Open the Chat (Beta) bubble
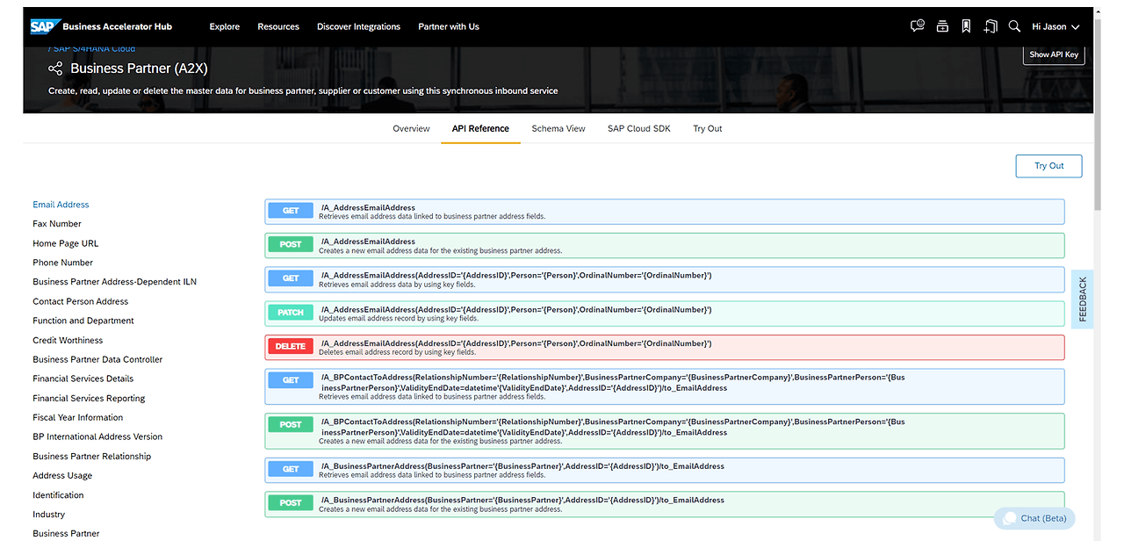The image size is (1124, 548). [1034, 518]
